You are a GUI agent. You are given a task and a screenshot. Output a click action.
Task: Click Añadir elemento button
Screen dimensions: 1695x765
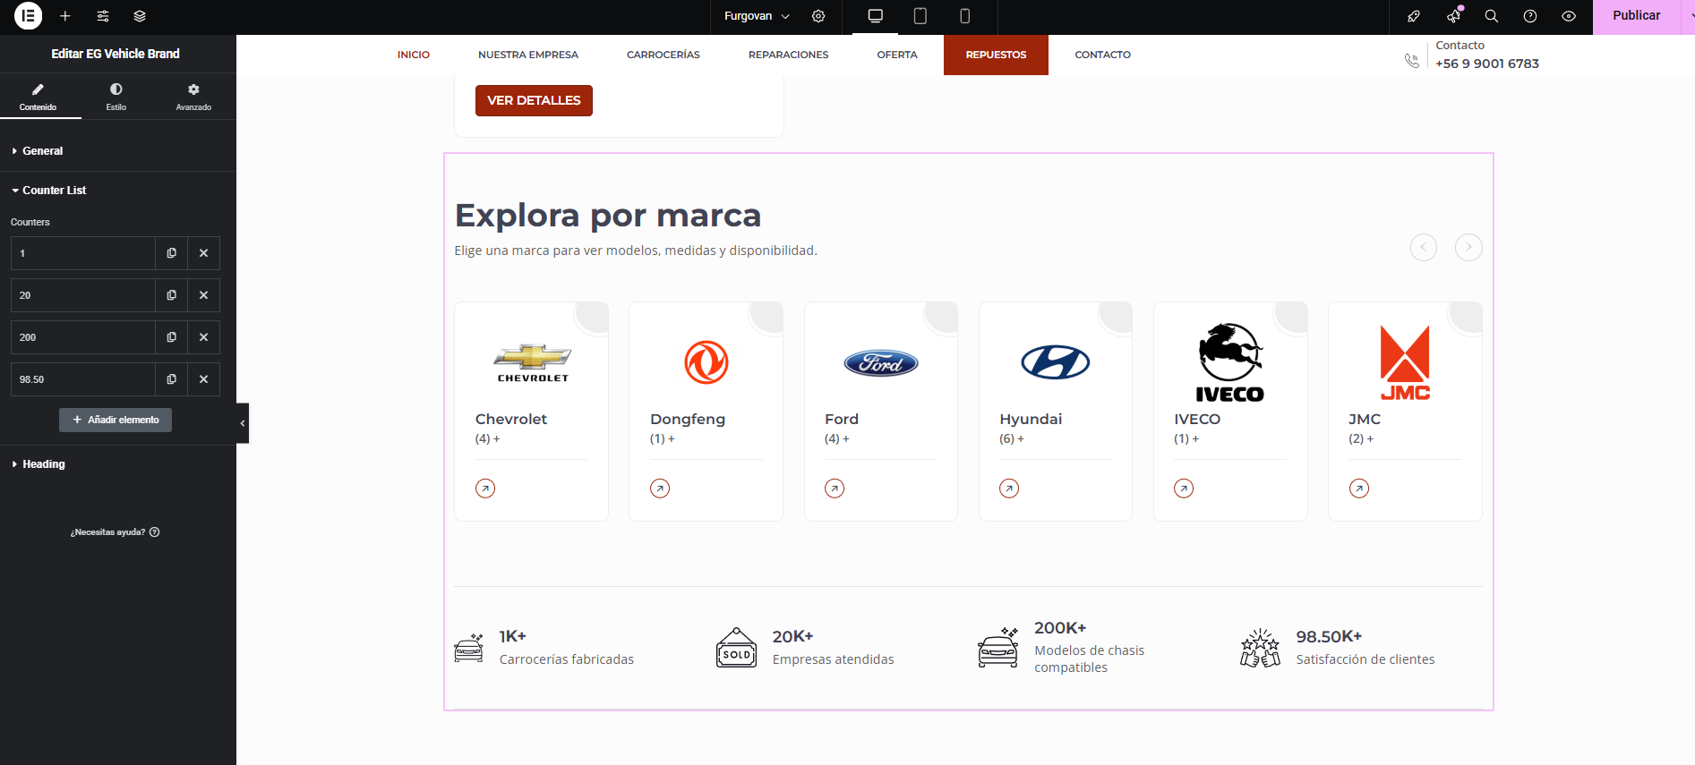(116, 420)
